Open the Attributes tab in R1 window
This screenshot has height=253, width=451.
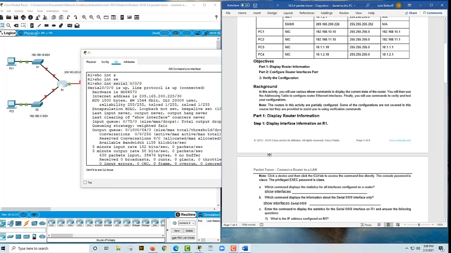(x=129, y=62)
